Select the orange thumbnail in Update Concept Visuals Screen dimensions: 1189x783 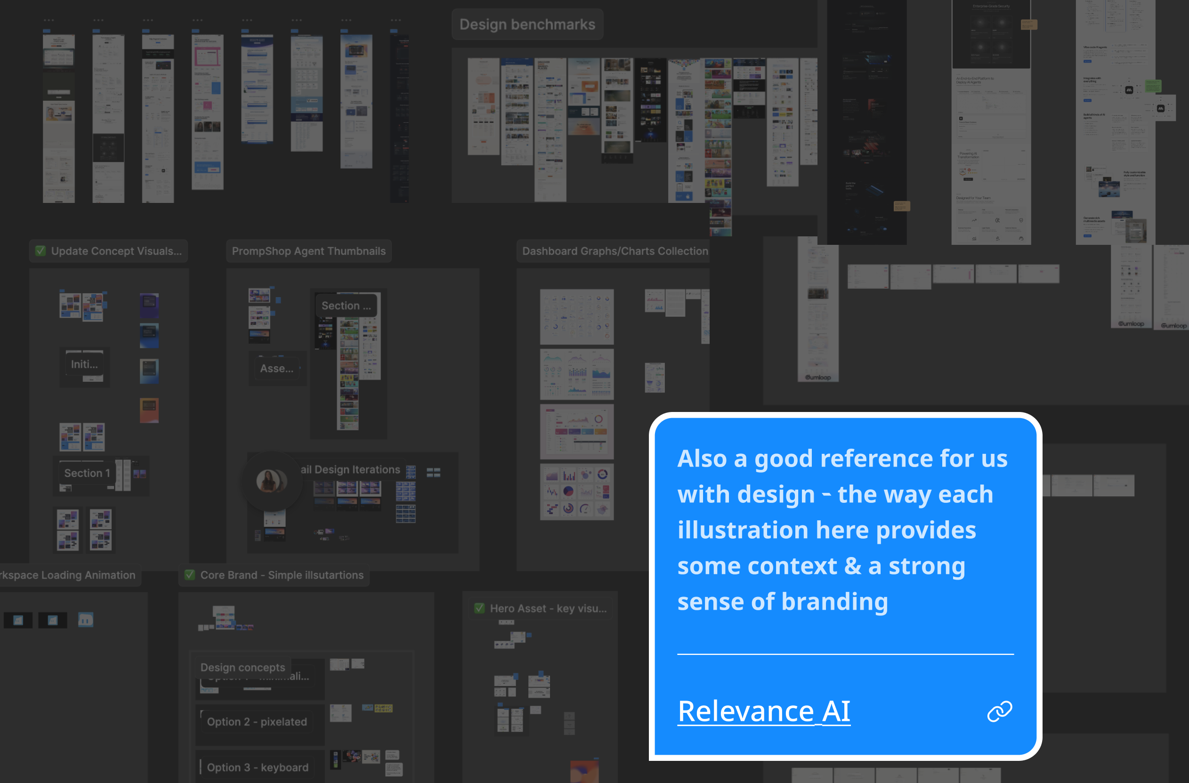(x=149, y=411)
